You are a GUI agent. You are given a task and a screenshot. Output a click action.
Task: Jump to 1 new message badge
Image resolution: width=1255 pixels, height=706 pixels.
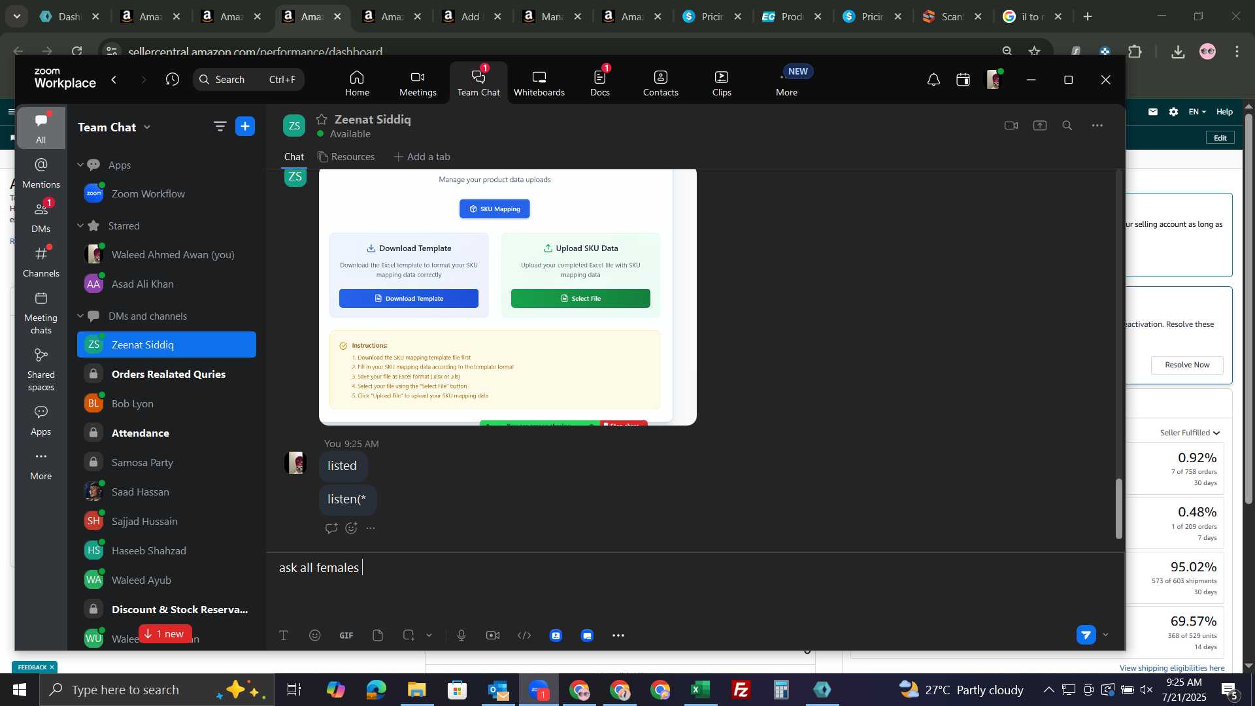point(165,634)
